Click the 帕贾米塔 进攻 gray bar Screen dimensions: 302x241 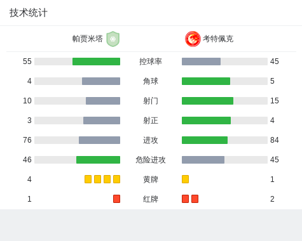[99, 140]
